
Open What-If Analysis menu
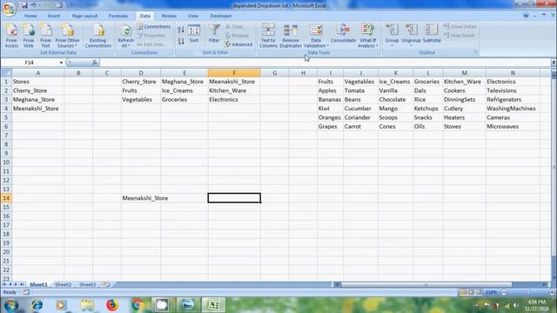[x=367, y=36]
